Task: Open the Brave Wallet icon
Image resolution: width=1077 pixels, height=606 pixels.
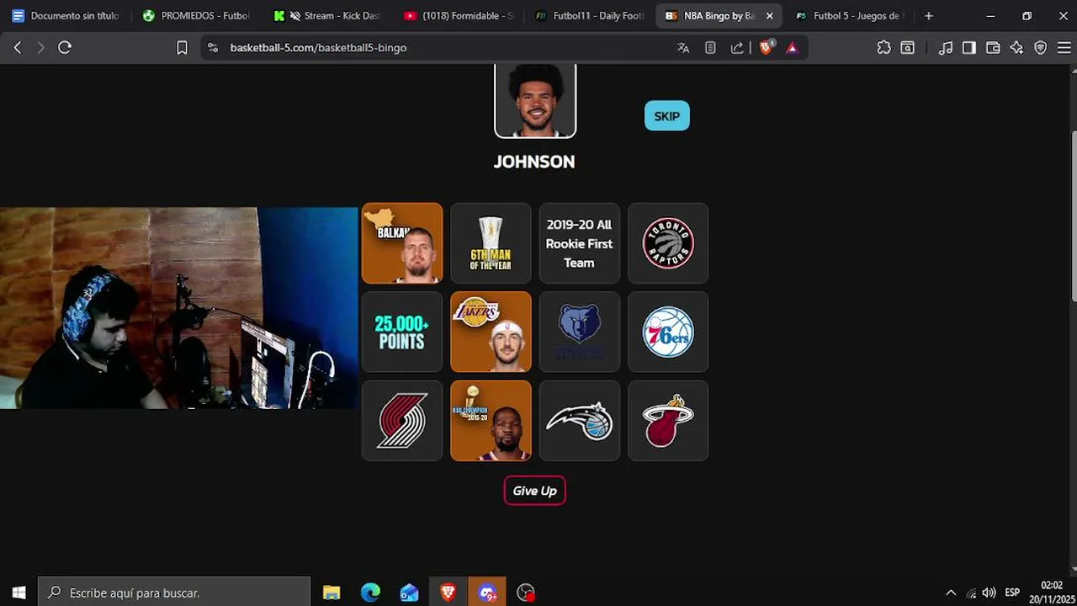Action: click(993, 48)
